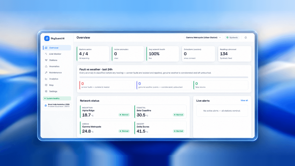Open the Alpha Ridge station card
Image resolution: width=295 pixels, height=166 pixels.
point(106,112)
